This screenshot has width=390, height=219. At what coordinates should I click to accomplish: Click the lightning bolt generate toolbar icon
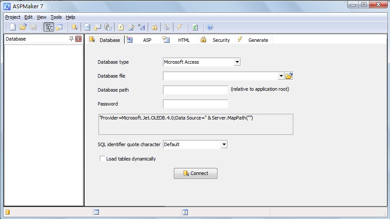pyautogui.click(x=180, y=27)
